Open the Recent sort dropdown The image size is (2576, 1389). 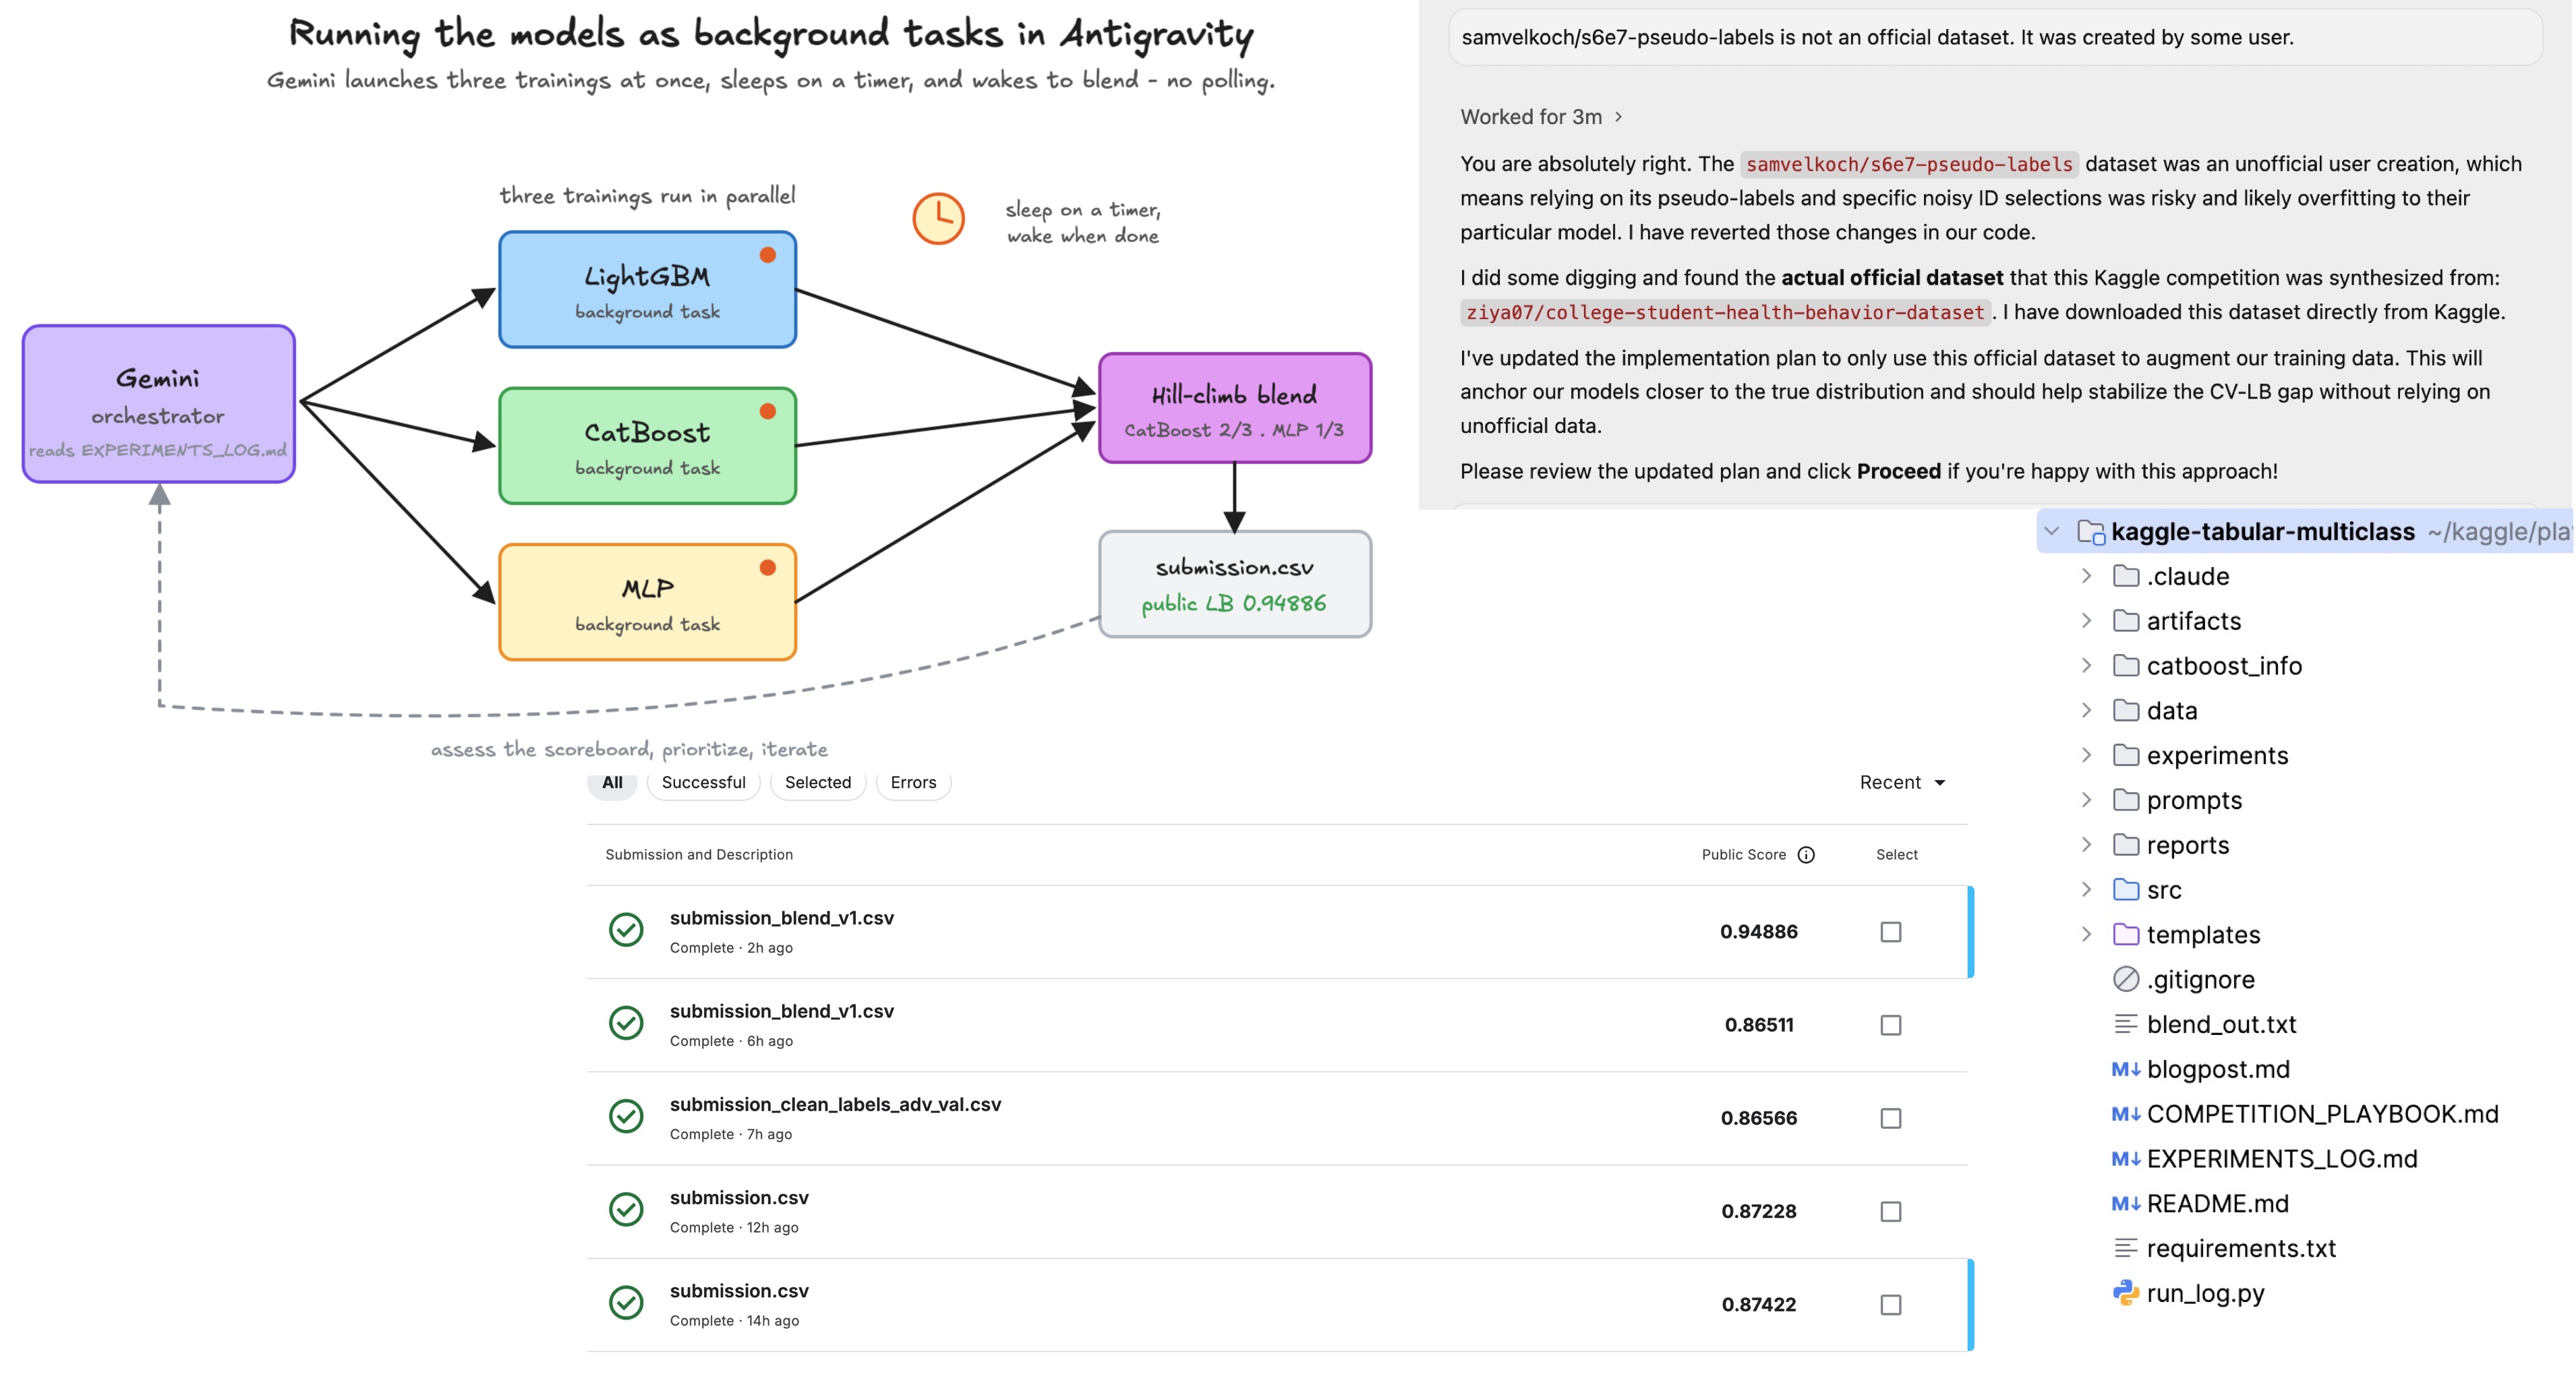click(1902, 782)
